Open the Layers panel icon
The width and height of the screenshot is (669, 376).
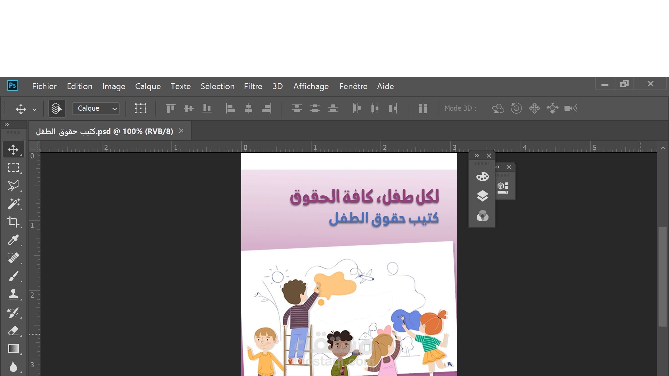482,196
